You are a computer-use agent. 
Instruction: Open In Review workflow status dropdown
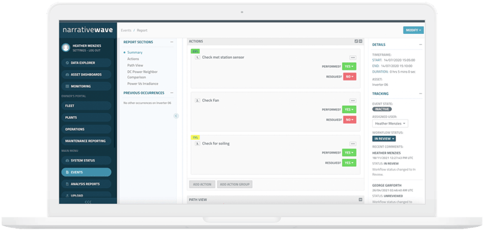tap(384, 139)
